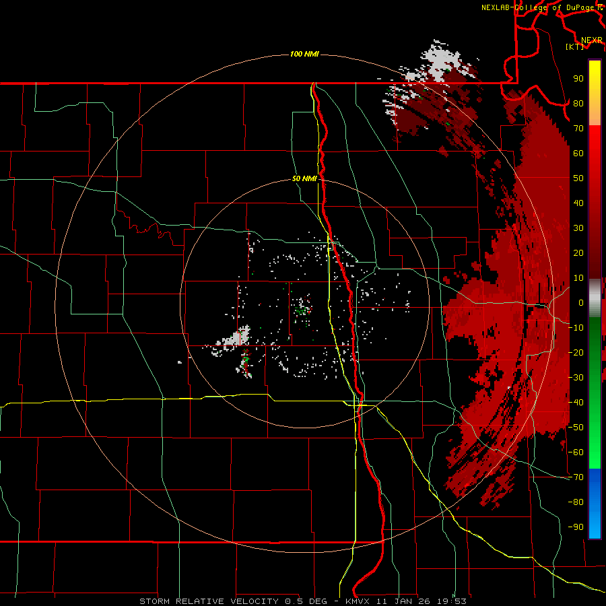Click the blue bottom segment of color bar
The width and height of the screenshot is (606, 606).
(x=595, y=503)
